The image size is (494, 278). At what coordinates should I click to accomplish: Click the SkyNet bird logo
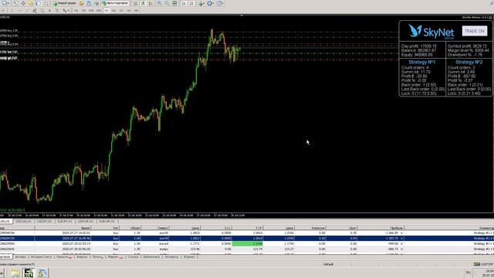coord(415,31)
